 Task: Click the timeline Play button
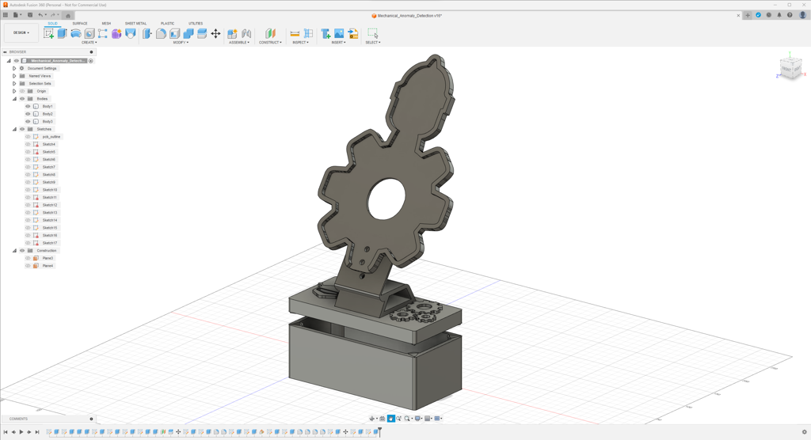tap(21, 432)
